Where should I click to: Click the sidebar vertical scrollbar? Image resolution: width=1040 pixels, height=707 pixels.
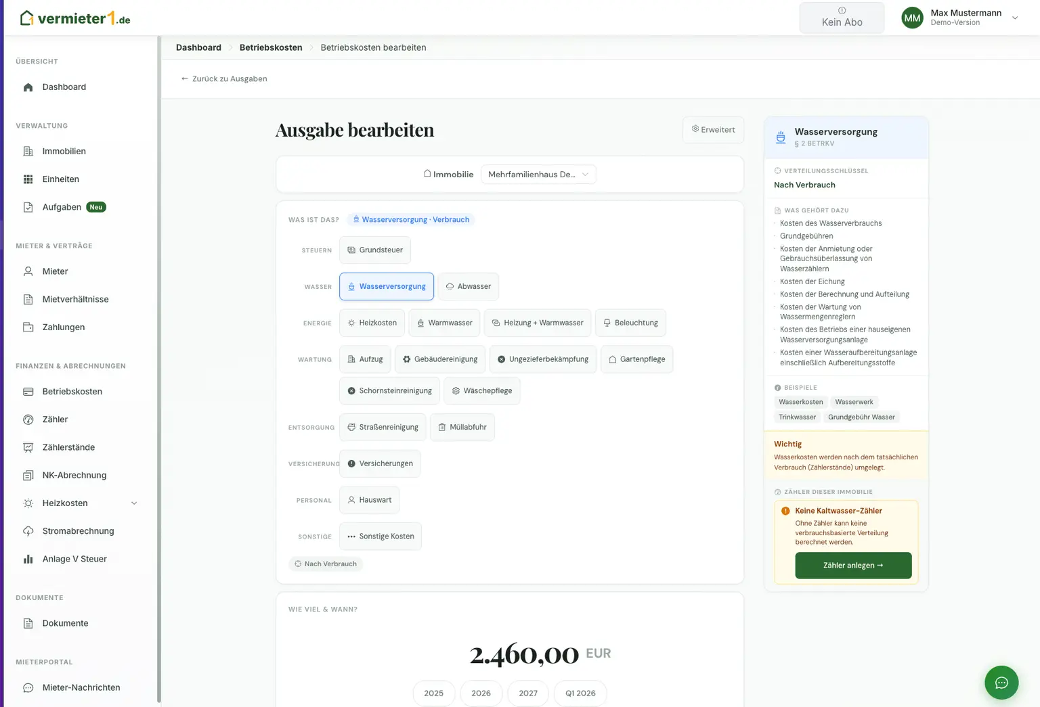159,369
